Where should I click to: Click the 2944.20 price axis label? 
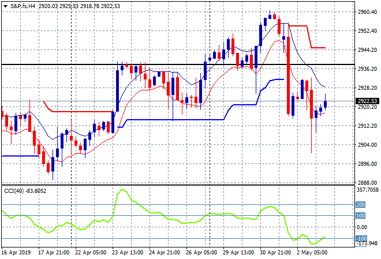pyautogui.click(x=367, y=49)
